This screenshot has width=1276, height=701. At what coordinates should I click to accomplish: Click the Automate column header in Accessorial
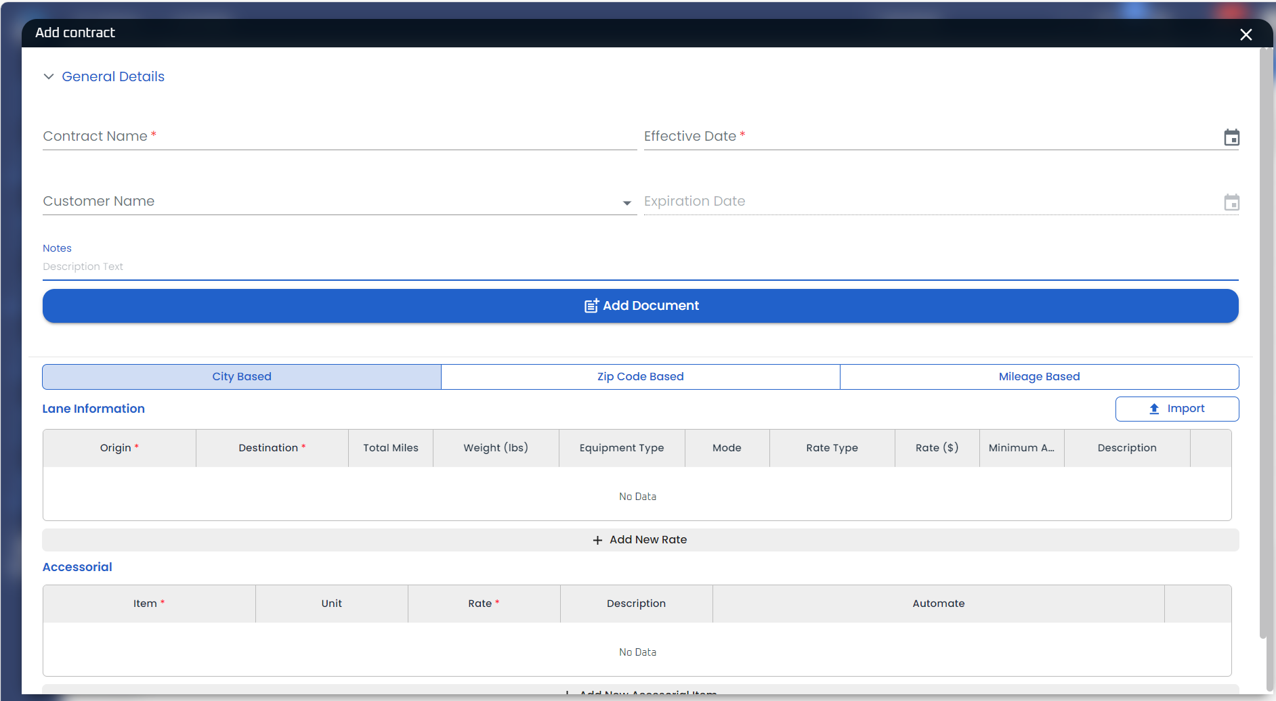coord(938,604)
